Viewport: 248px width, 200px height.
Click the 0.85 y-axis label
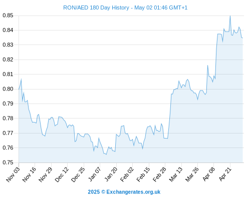click(8, 15)
